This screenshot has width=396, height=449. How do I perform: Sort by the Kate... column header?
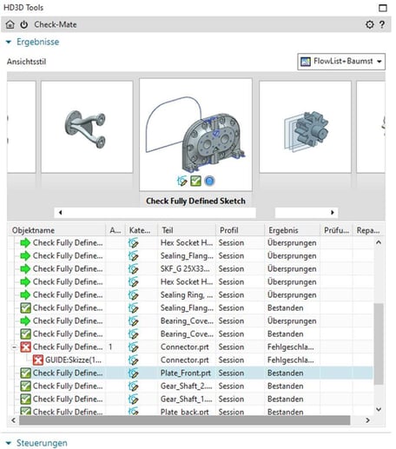click(142, 230)
